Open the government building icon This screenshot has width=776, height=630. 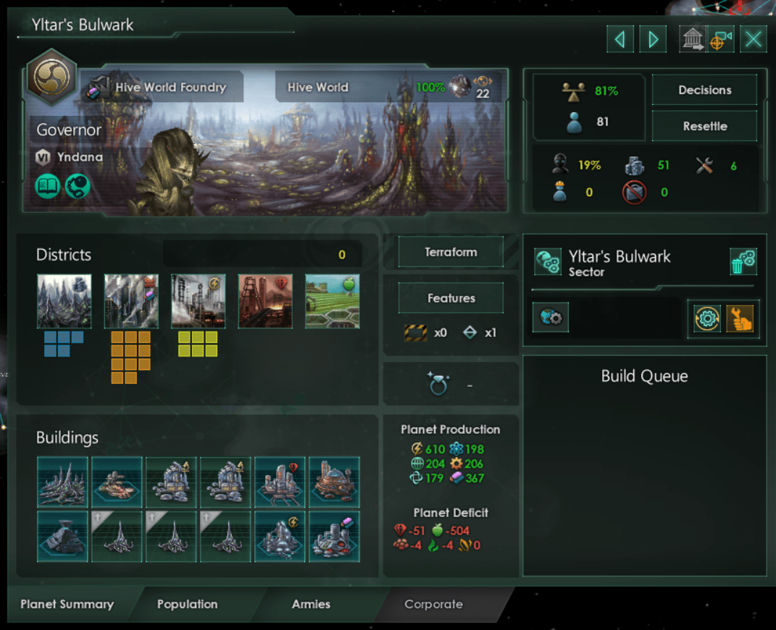[x=693, y=40]
